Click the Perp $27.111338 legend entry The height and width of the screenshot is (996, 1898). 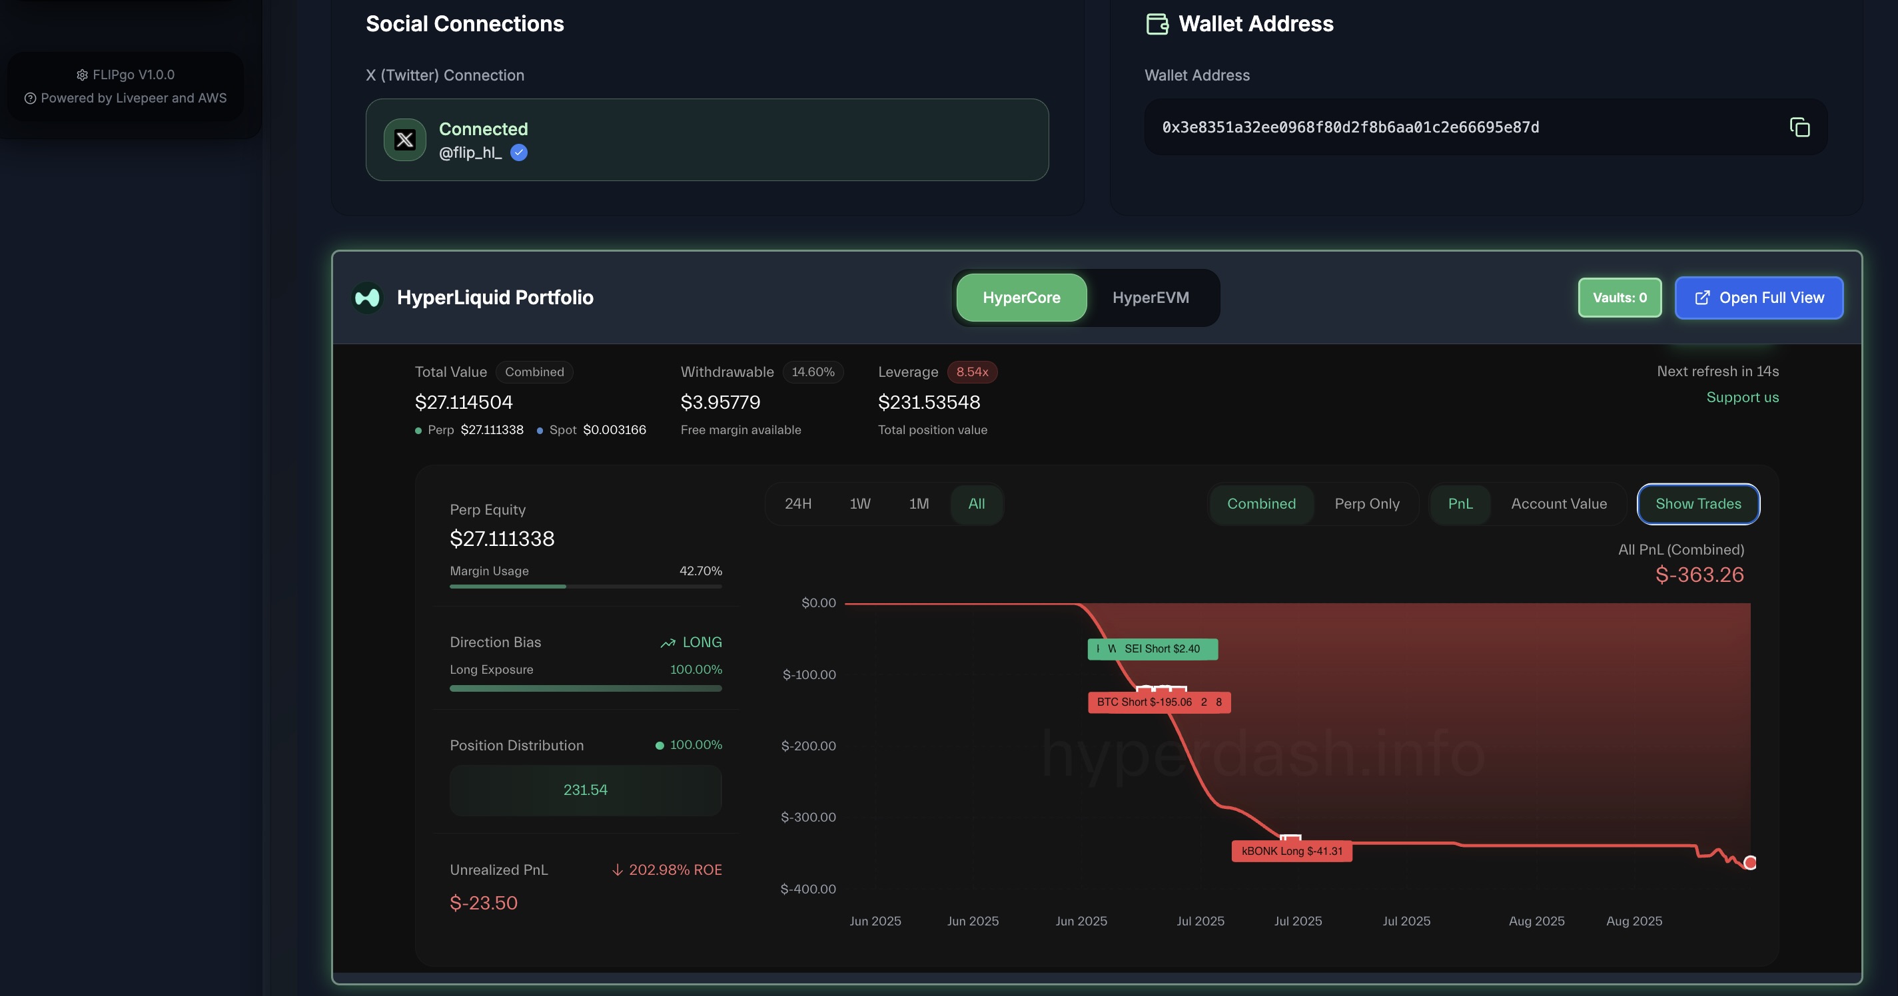[x=470, y=430]
